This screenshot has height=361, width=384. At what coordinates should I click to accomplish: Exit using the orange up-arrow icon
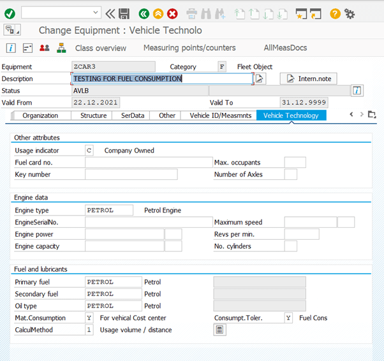[x=158, y=14]
